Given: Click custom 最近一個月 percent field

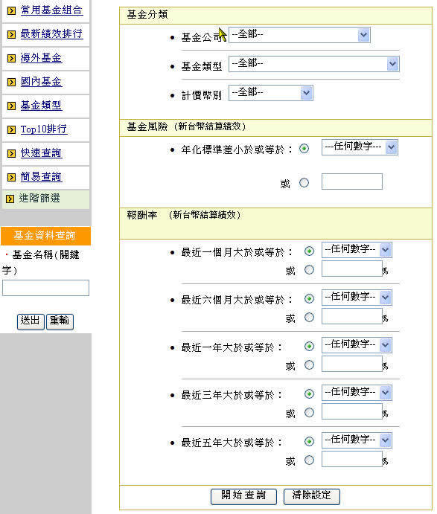Looking at the screenshot, I should (351, 269).
